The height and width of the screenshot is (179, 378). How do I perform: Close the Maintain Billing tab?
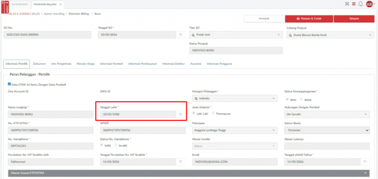coord(60,4)
